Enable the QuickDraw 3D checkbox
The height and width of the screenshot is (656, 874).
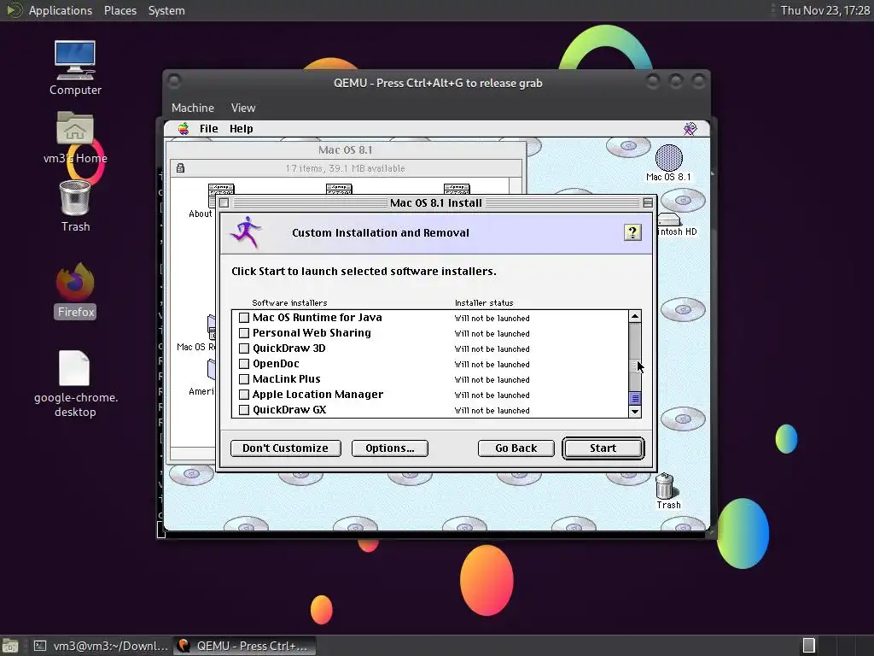tap(243, 348)
